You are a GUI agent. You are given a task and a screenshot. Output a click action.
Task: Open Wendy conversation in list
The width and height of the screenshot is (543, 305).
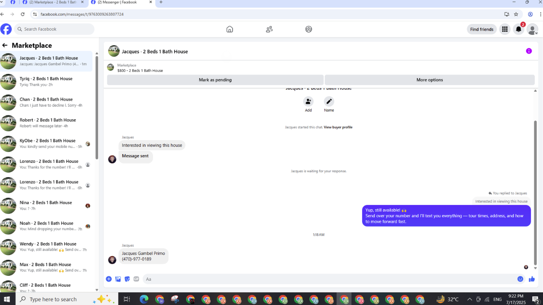click(x=46, y=247)
